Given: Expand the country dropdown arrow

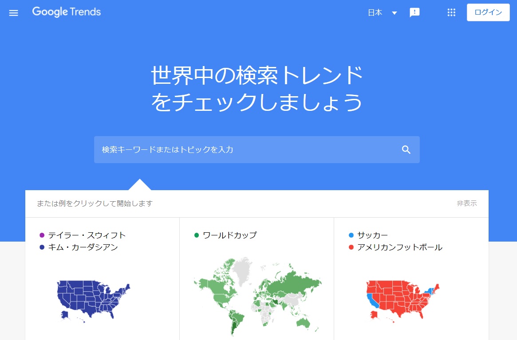Looking at the screenshot, I should 394,13.
